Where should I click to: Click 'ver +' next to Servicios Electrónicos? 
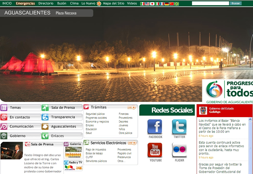132,143
